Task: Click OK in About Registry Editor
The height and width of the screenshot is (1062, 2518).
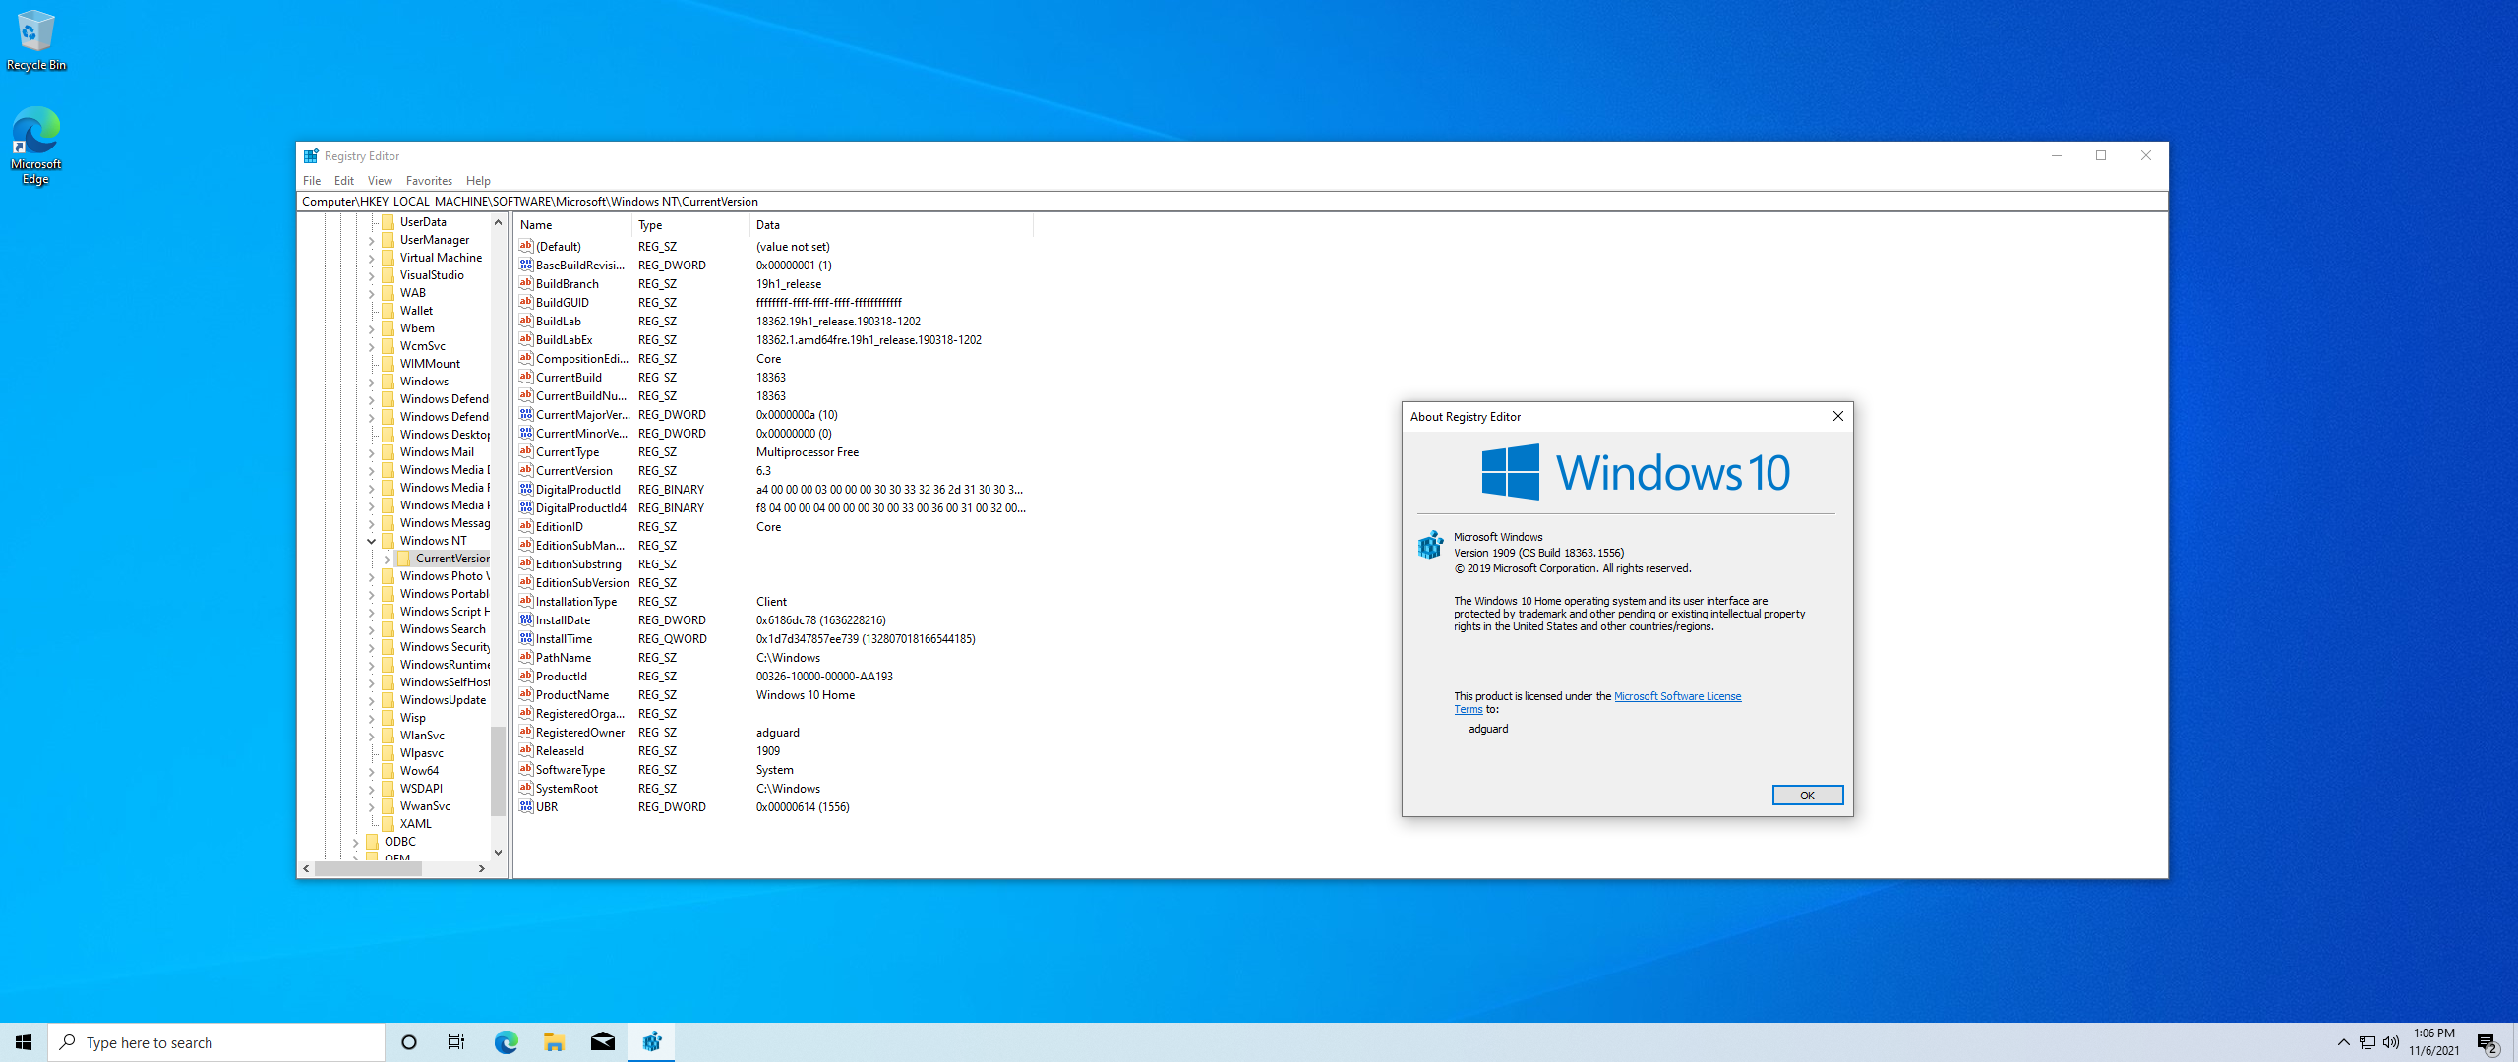Action: point(1807,796)
